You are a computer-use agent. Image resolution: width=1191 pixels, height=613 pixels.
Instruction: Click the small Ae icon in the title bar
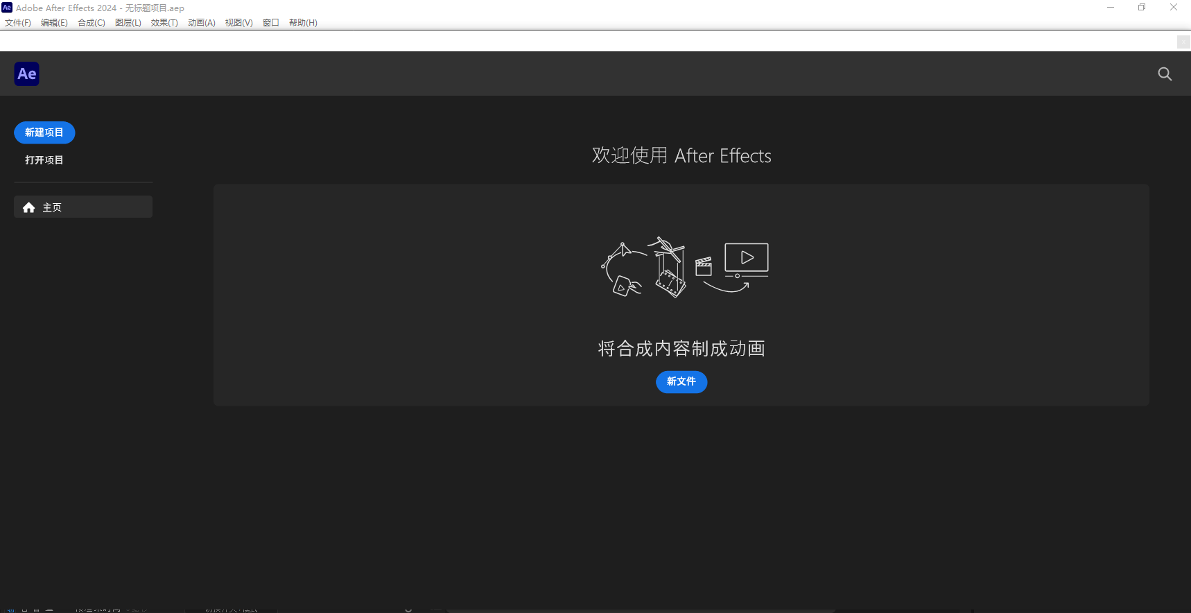7,8
